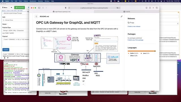Open the subscriber QoS dropdown arrows
The height and width of the screenshot is (102, 181).
178,24
